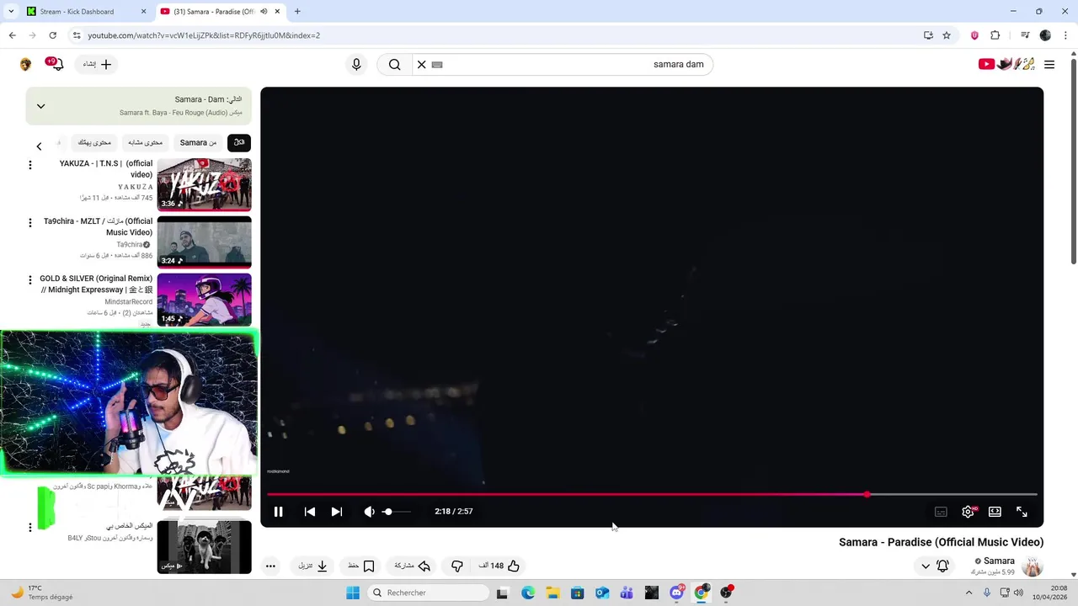
Task: Enter fullscreen mode on video
Action: 1022,512
